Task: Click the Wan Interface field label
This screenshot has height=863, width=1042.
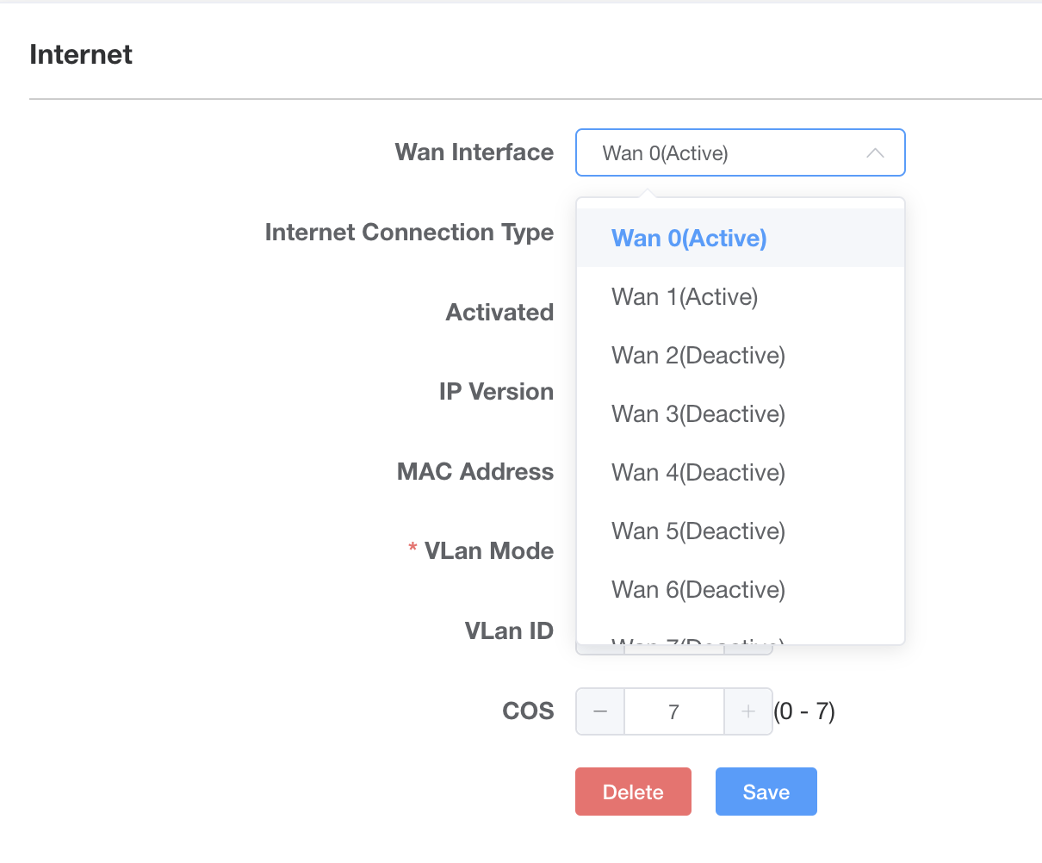Action: click(x=474, y=152)
